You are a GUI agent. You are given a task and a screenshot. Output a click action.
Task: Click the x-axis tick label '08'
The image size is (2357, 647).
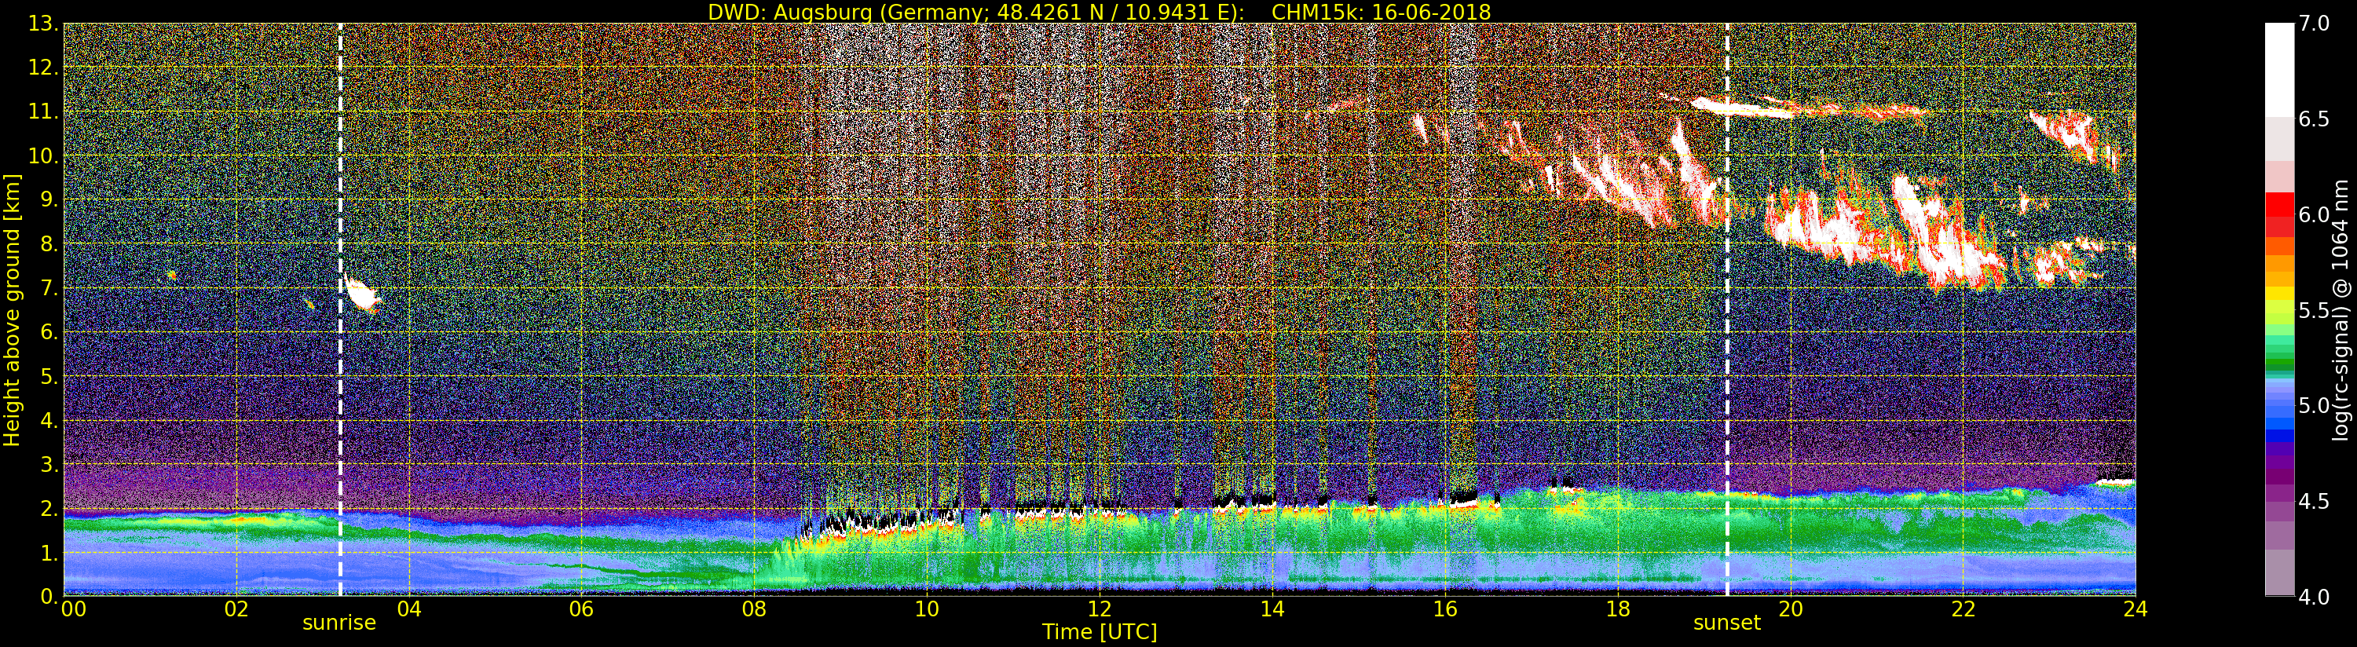(754, 609)
